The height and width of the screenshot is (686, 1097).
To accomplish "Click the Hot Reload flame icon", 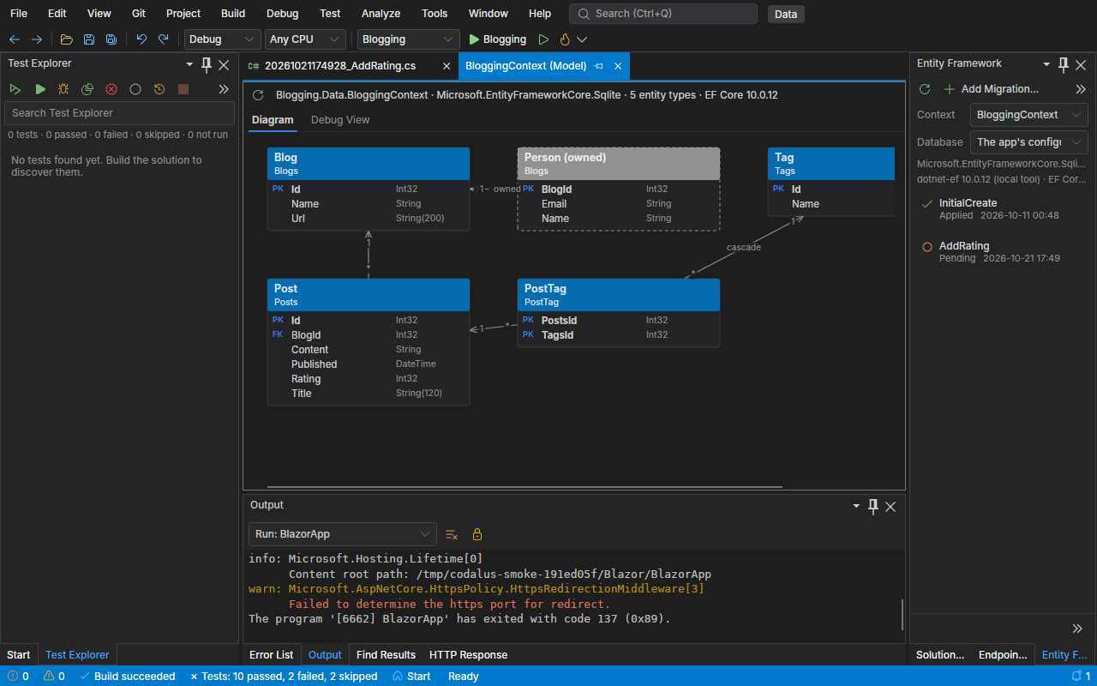I will click(565, 39).
